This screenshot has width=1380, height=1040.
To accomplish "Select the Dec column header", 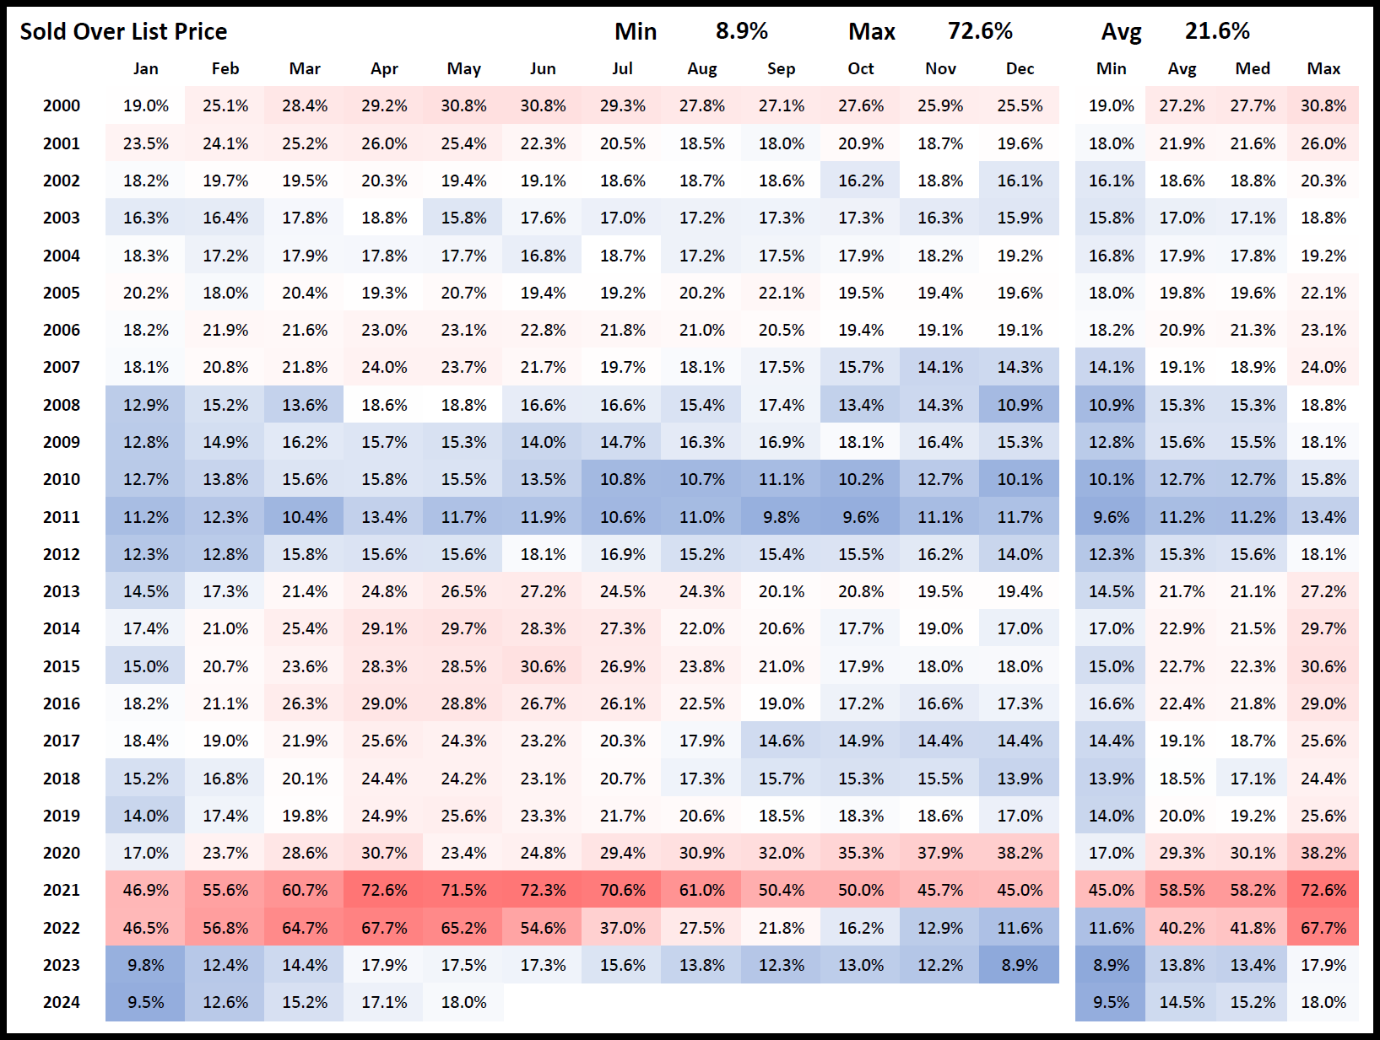I will point(1020,69).
